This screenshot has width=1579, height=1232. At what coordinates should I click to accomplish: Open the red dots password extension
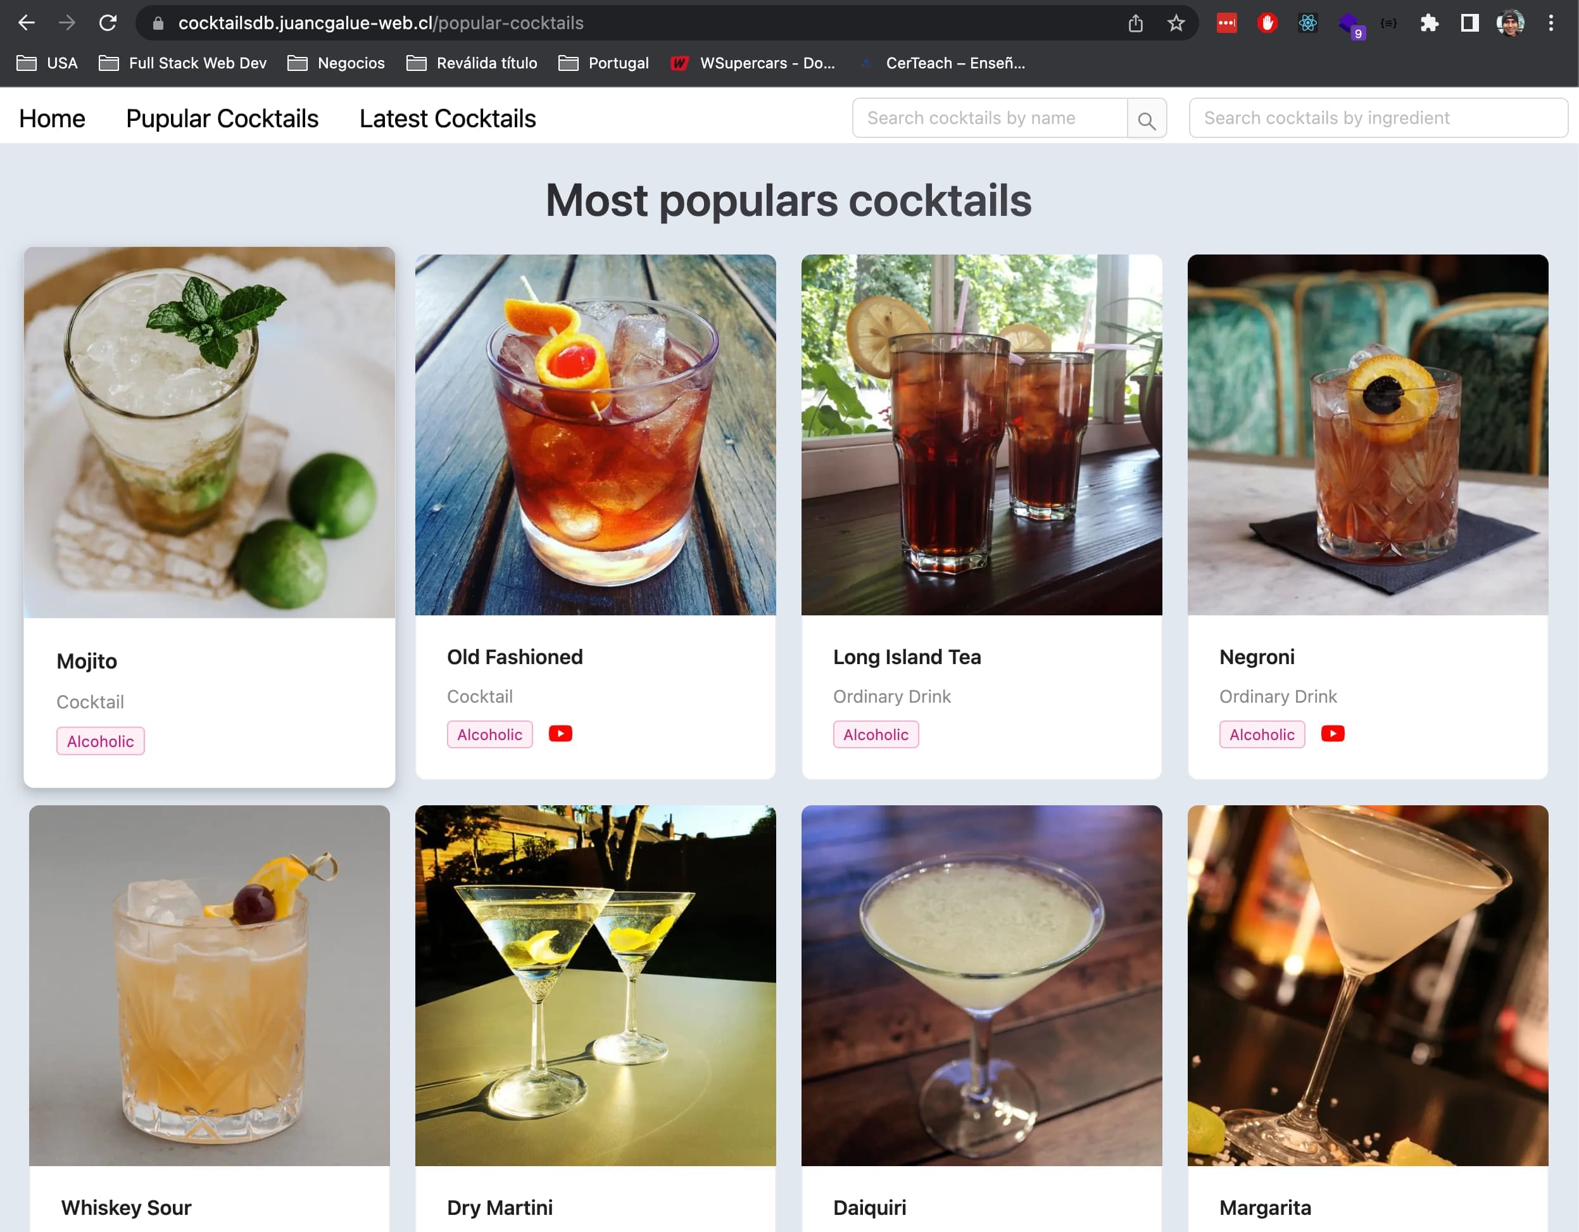(x=1227, y=23)
